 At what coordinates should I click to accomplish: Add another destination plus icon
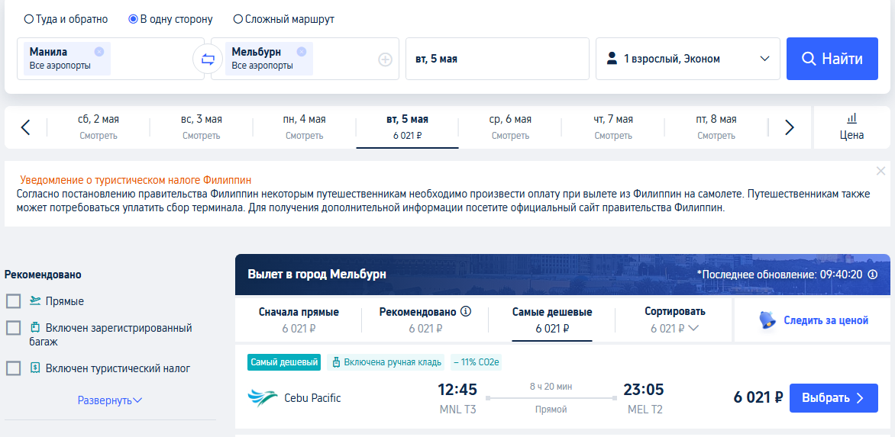pos(386,59)
